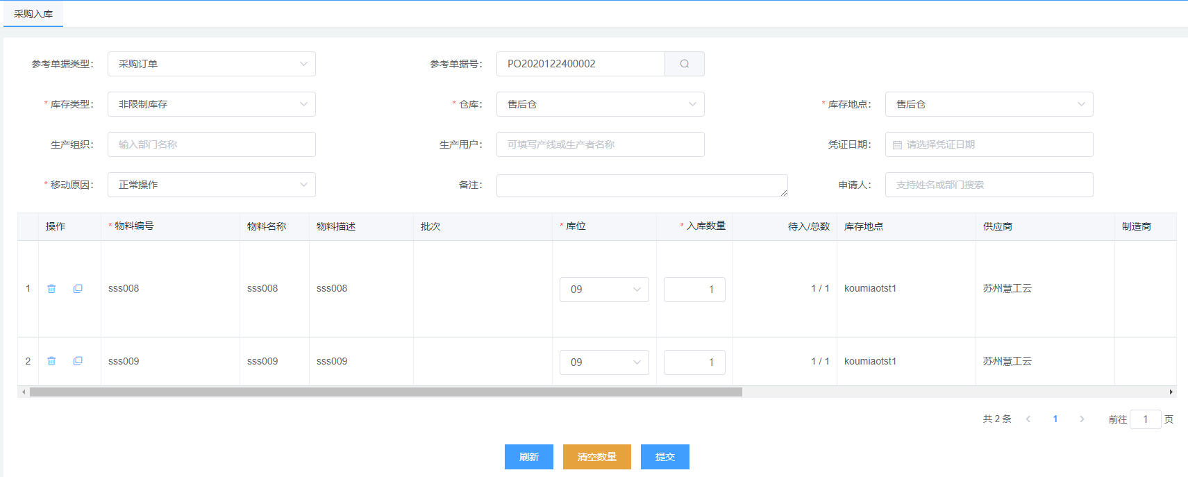The image size is (1188, 477).
Task: Submit the form with 提交 button
Action: coord(664,457)
